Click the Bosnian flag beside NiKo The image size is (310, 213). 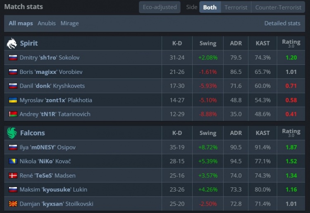coord(13,161)
